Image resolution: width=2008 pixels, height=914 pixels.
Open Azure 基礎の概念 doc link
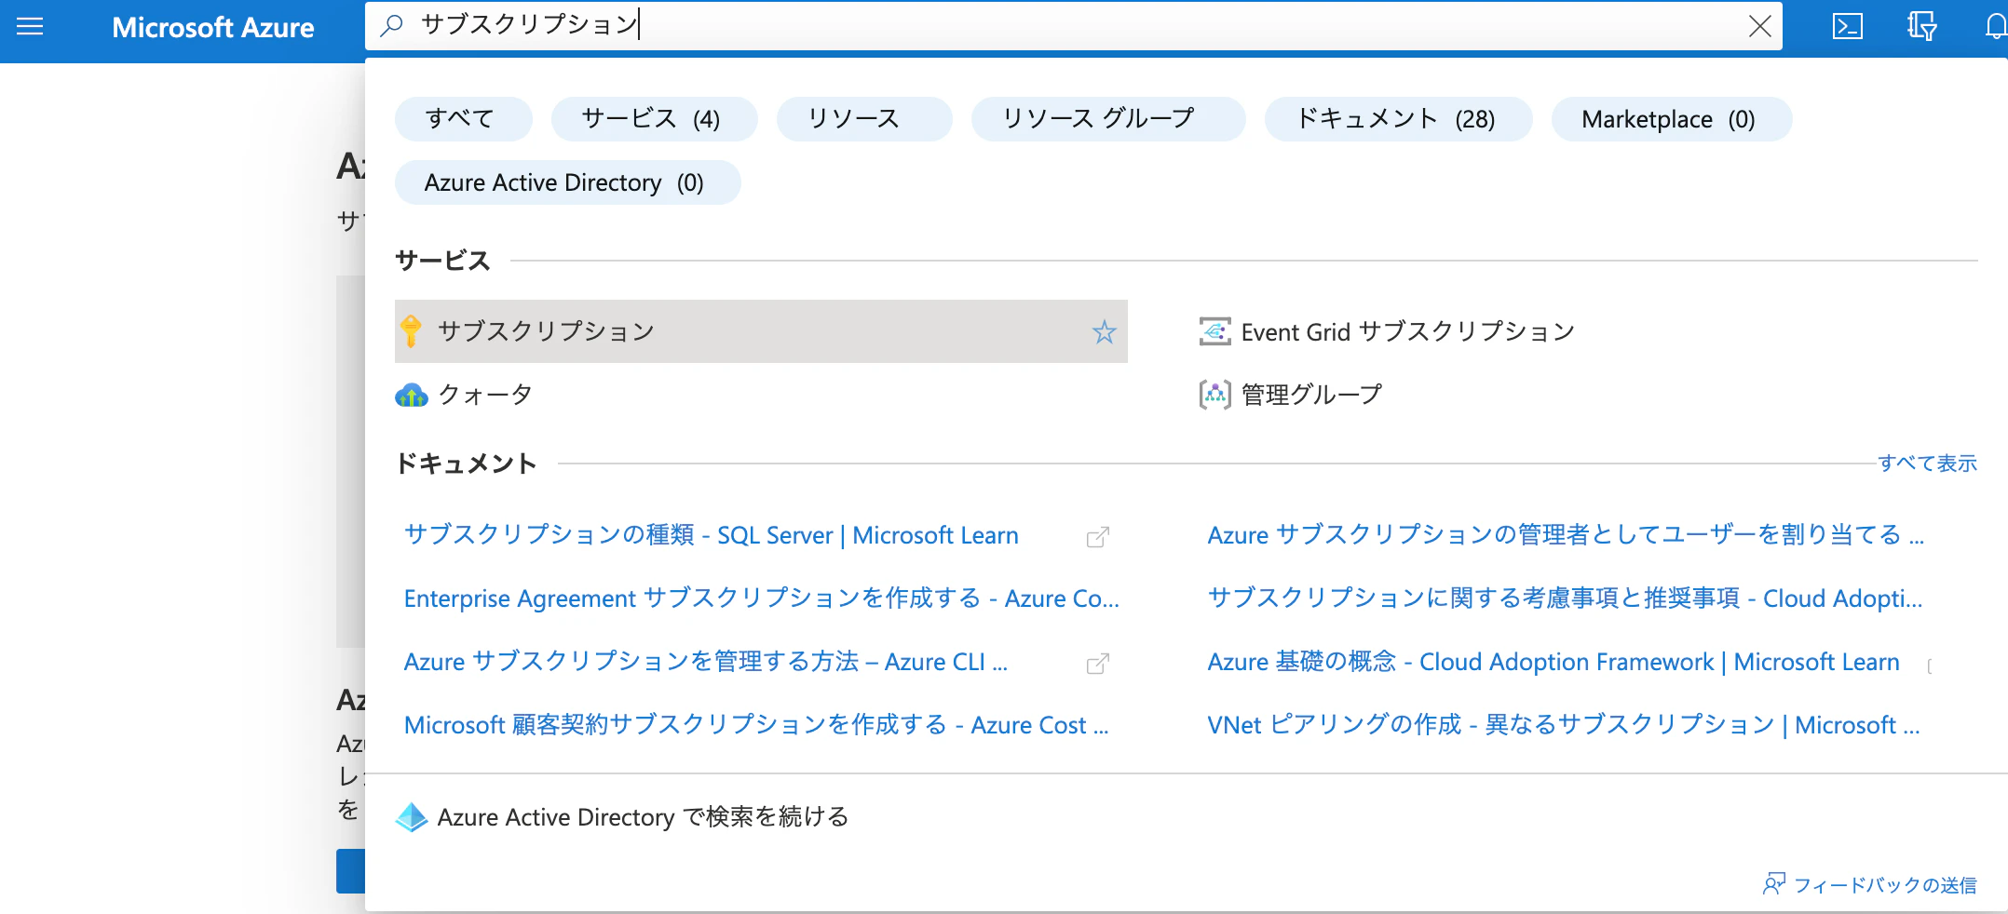point(1553,662)
